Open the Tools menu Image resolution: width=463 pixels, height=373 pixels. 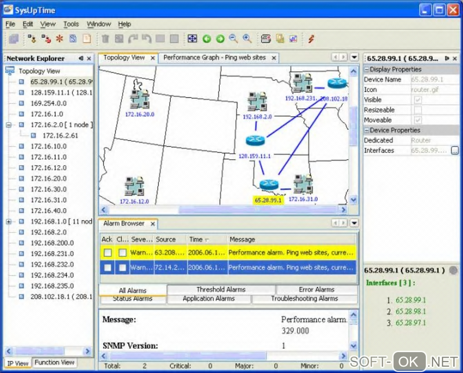[x=71, y=24]
